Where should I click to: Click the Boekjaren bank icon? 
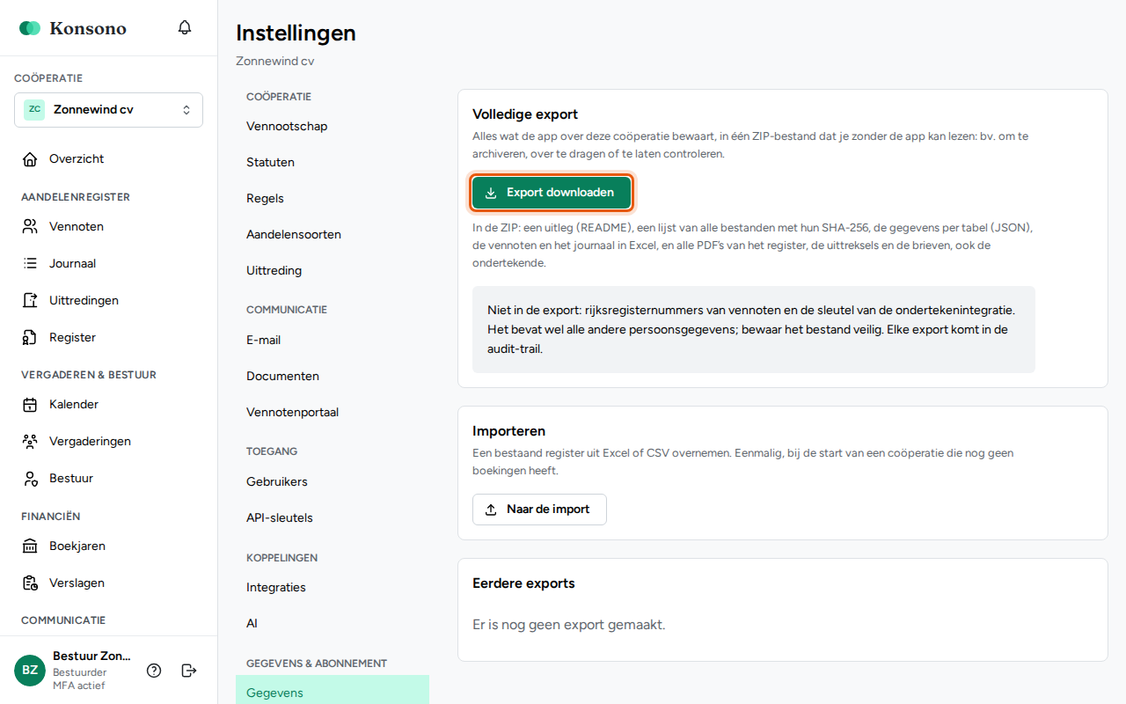pos(31,546)
